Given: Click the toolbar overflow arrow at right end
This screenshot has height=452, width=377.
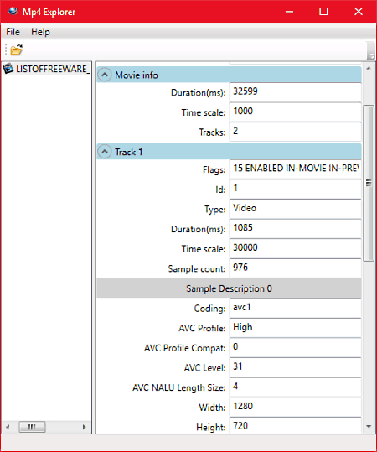Looking at the screenshot, I should (371, 55).
